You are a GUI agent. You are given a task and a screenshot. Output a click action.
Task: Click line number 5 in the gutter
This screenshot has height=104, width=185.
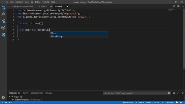point(13,23)
